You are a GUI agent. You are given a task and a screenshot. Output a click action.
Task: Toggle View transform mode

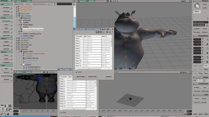point(206,66)
